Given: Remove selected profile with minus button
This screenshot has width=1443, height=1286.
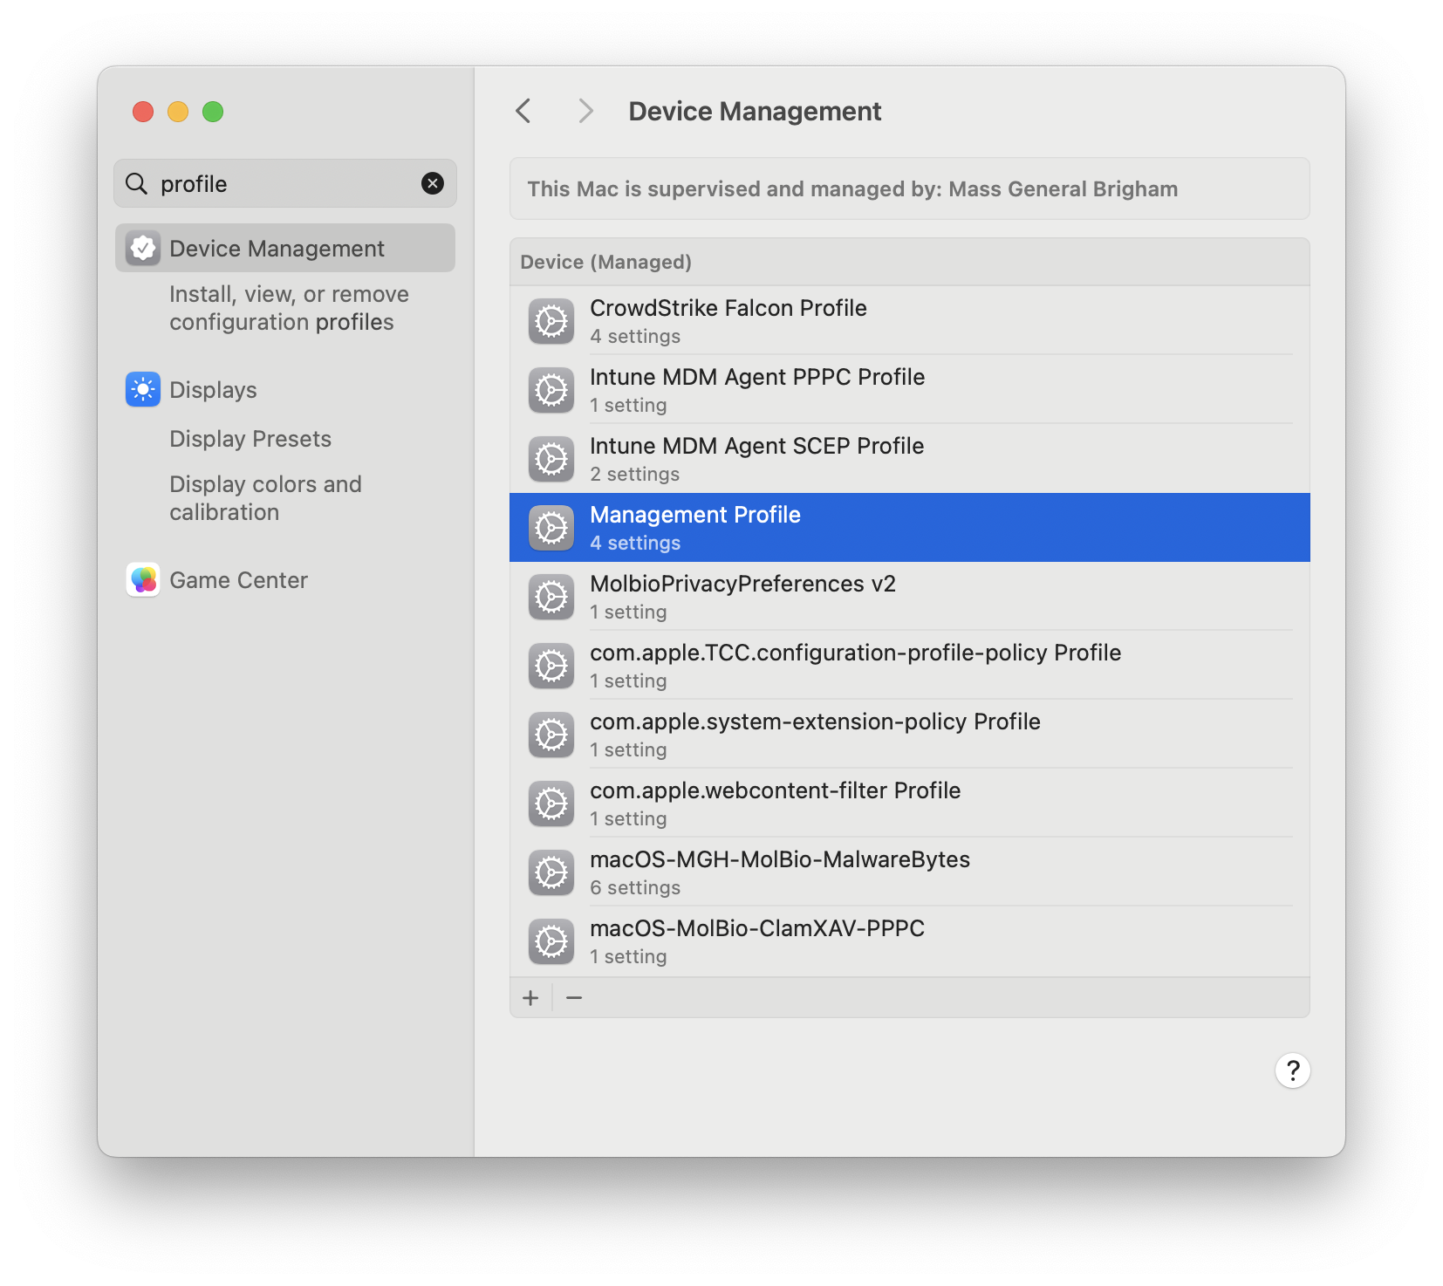Looking at the screenshot, I should pos(574,997).
